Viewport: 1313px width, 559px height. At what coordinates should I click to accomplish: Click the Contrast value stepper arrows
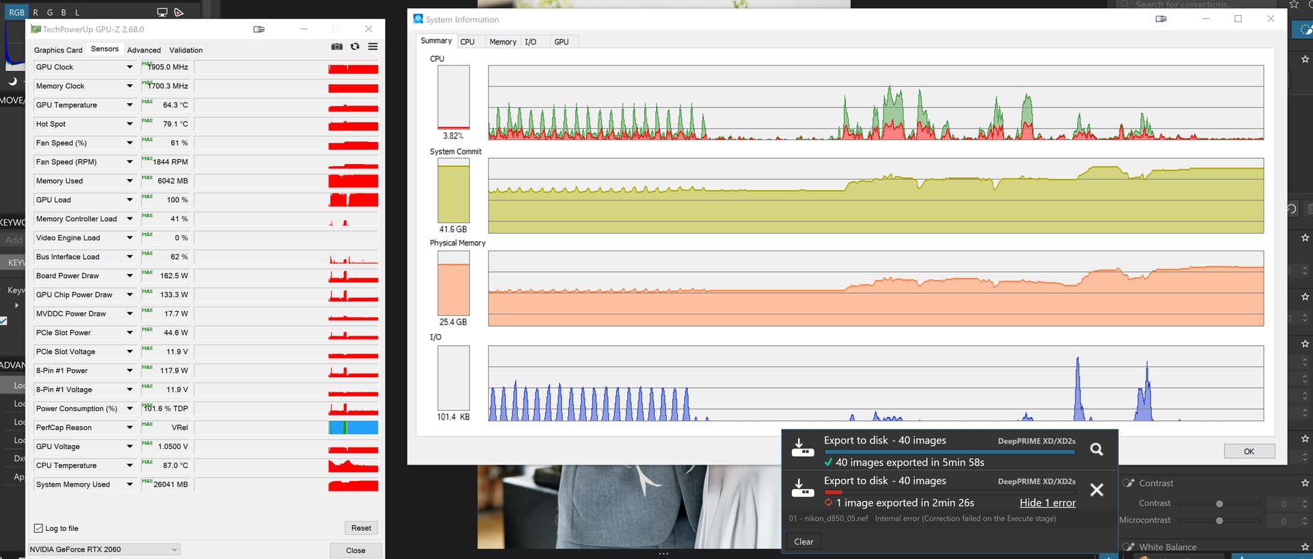point(1305,504)
